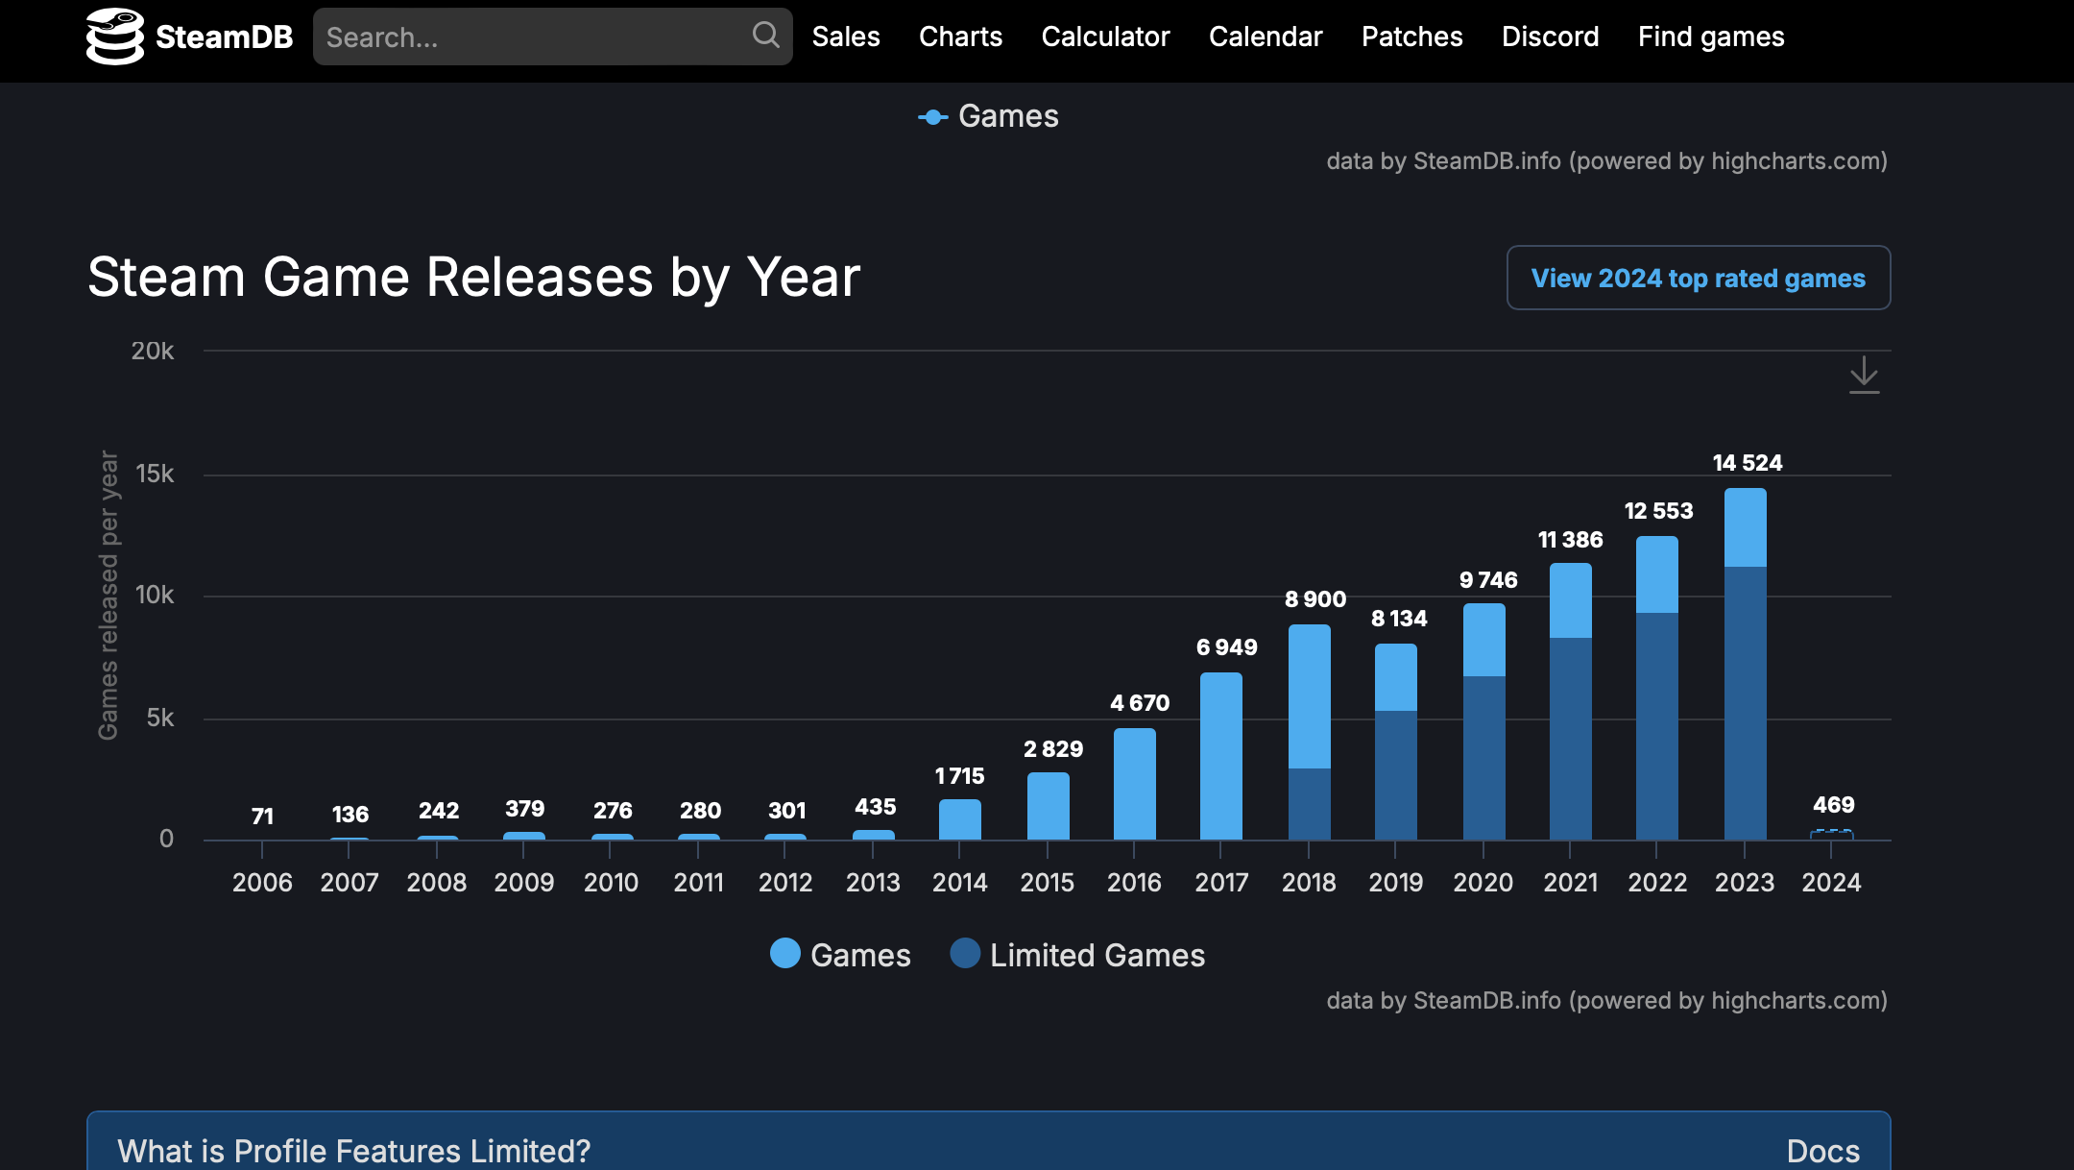
Task: Click the 1 715 data label
Action: 959,776
